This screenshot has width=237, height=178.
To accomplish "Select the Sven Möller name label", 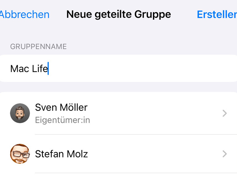I will 61,107.
